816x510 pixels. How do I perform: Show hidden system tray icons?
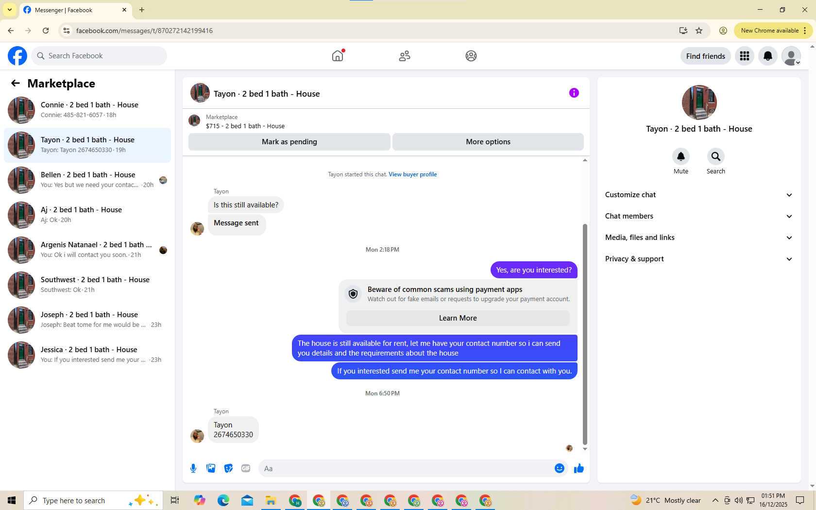(715, 500)
